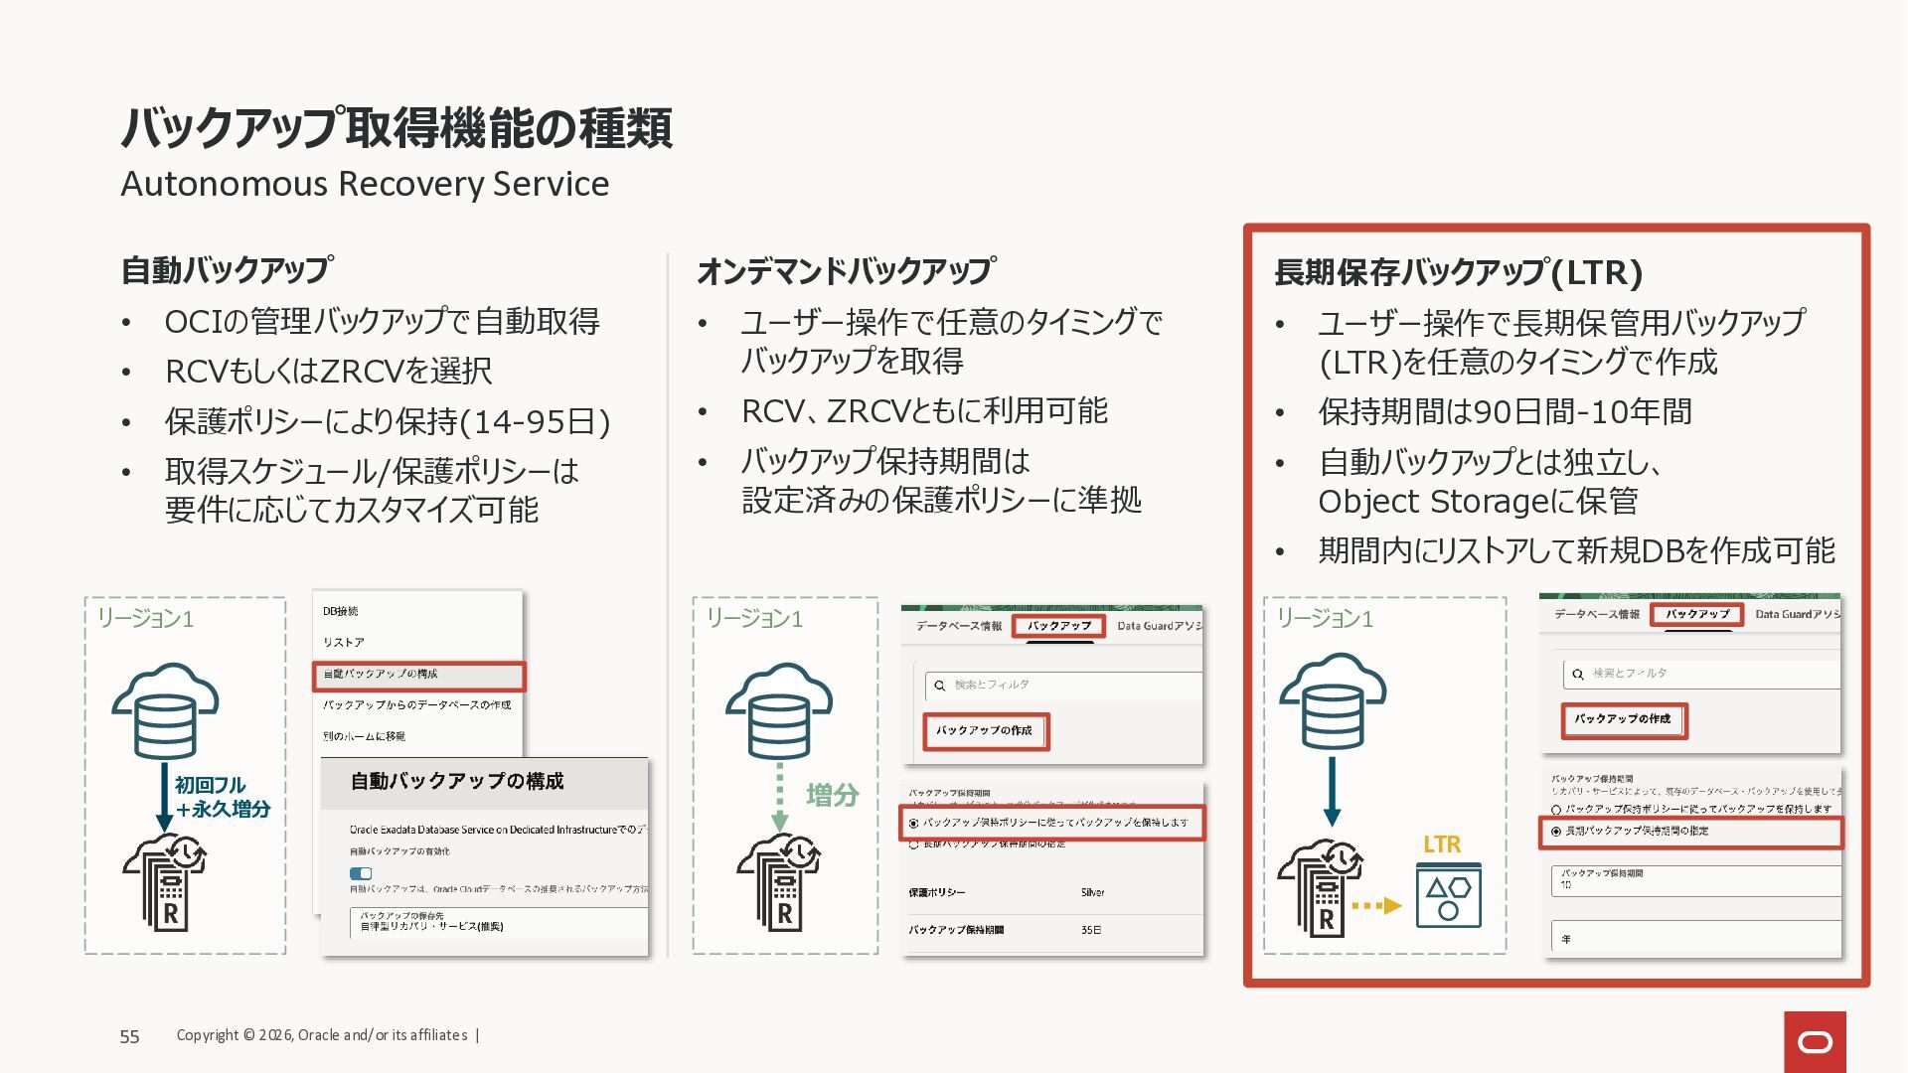Select the radio for retaining per backup retention policy (highlighted)

tap(913, 824)
